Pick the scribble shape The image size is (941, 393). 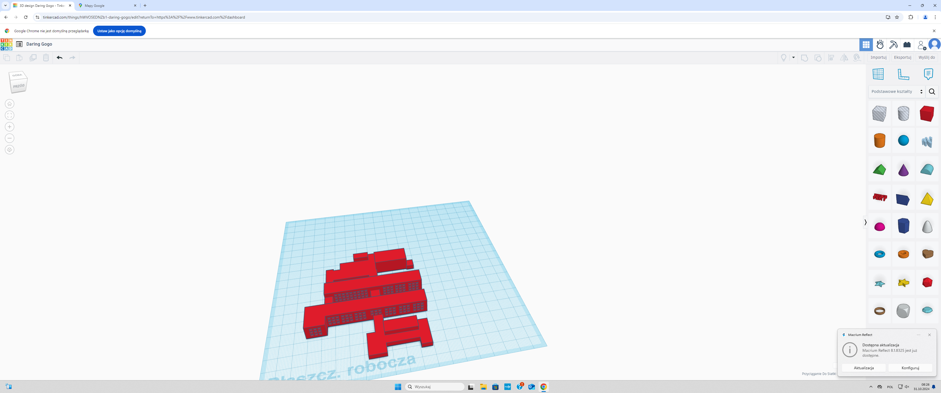click(927, 141)
